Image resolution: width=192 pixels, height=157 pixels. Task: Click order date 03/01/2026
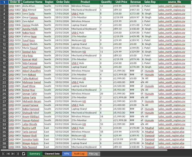tap(63, 124)
